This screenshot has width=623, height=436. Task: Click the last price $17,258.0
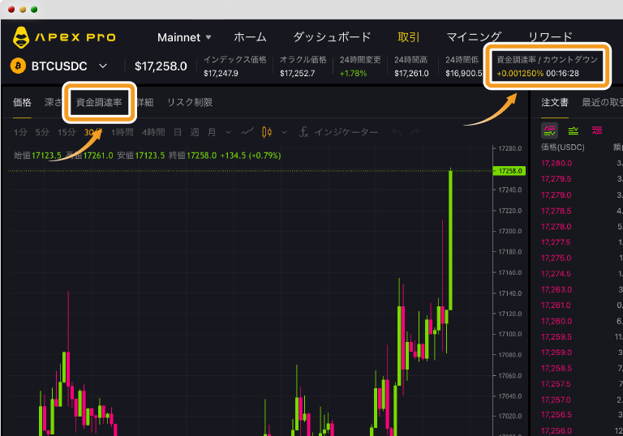tap(161, 66)
